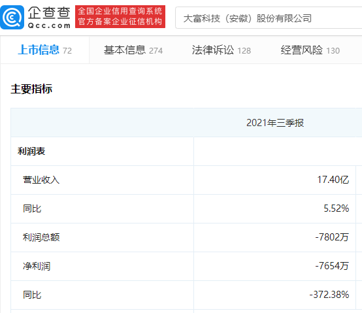Image resolution: width=362 pixels, height=313 pixels.
Task: Select the 2021年三季报 column header
Action: point(274,123)
